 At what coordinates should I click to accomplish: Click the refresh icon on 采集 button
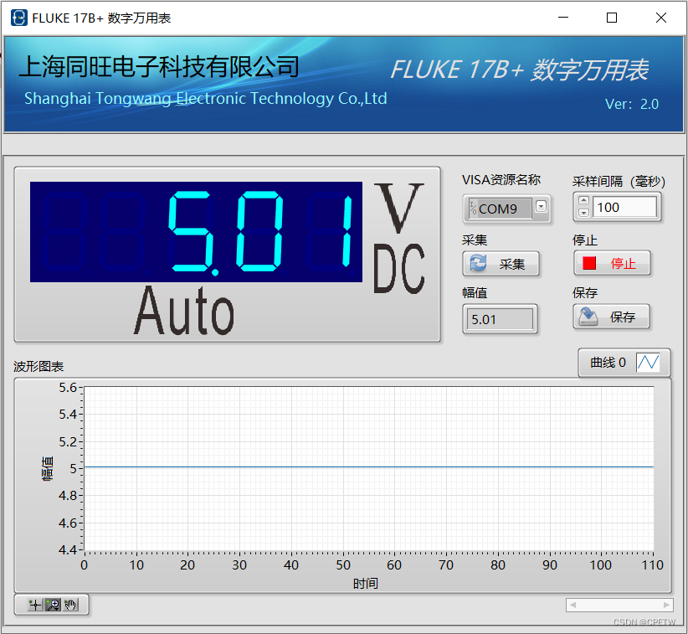478,263
